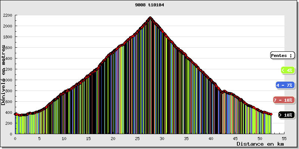Image resolution: width=299 pixels, height=149 pixels.
Task: Click the red "7 - 10%" legend box
Action: point(283,100)
